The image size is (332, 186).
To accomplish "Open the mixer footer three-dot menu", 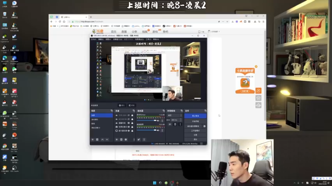I will pos(144,140).
